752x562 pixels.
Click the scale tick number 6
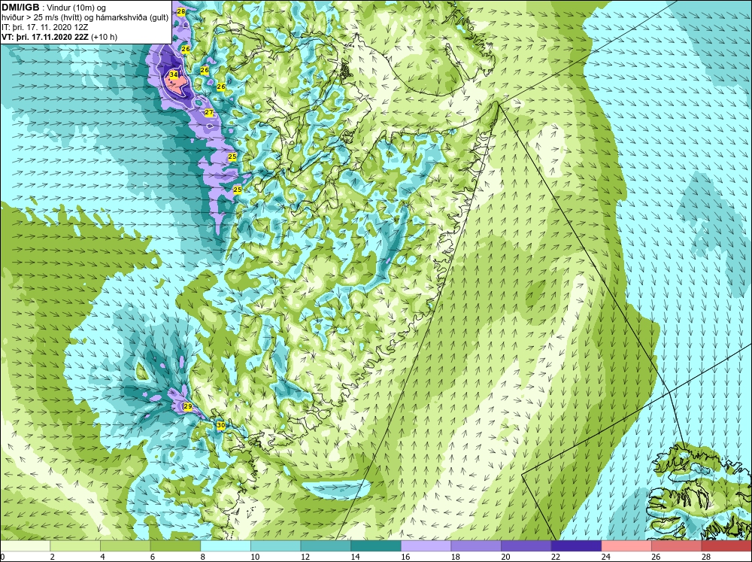153,557
